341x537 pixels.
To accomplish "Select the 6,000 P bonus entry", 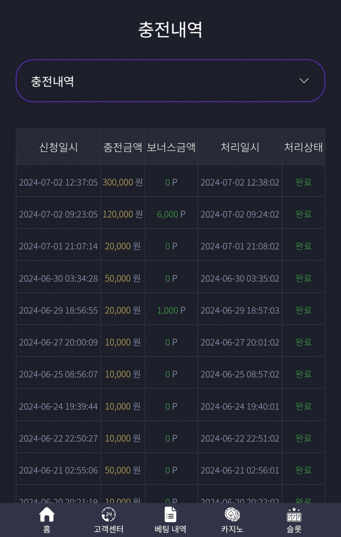I will click(x=171, y=214).
